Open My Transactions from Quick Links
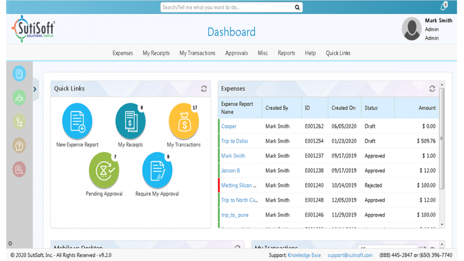 click(183, 121)
